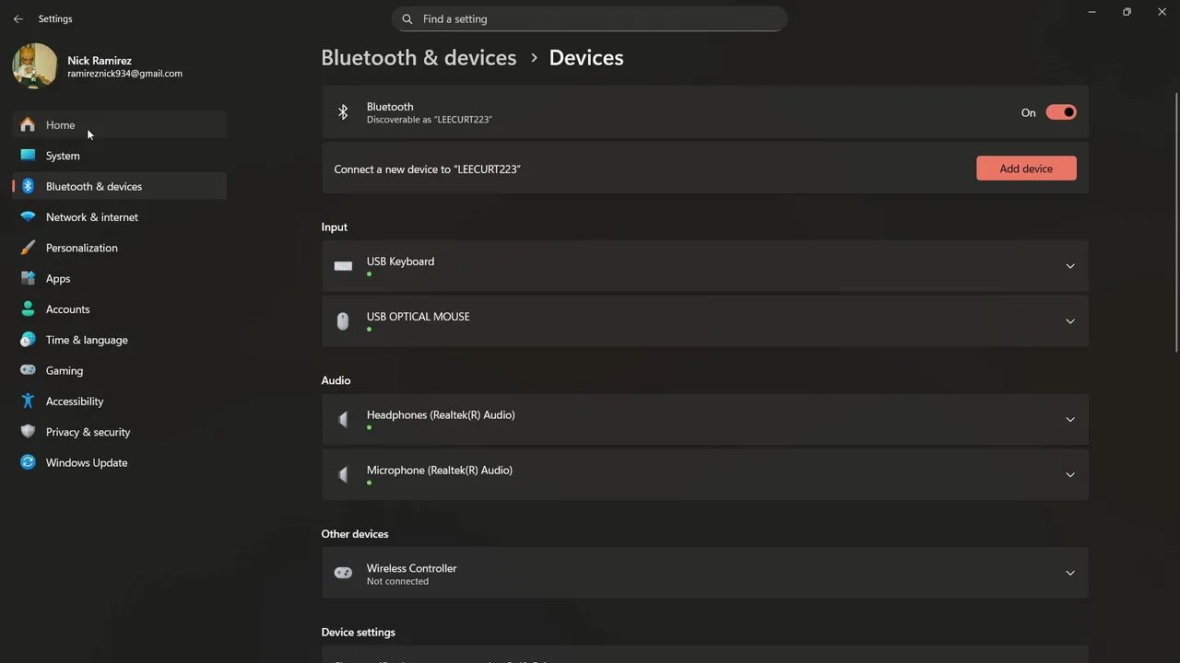Expand the USB OPTICAL MOUSE entry
Screen dimensions: 1180x663
[1069, 321]
